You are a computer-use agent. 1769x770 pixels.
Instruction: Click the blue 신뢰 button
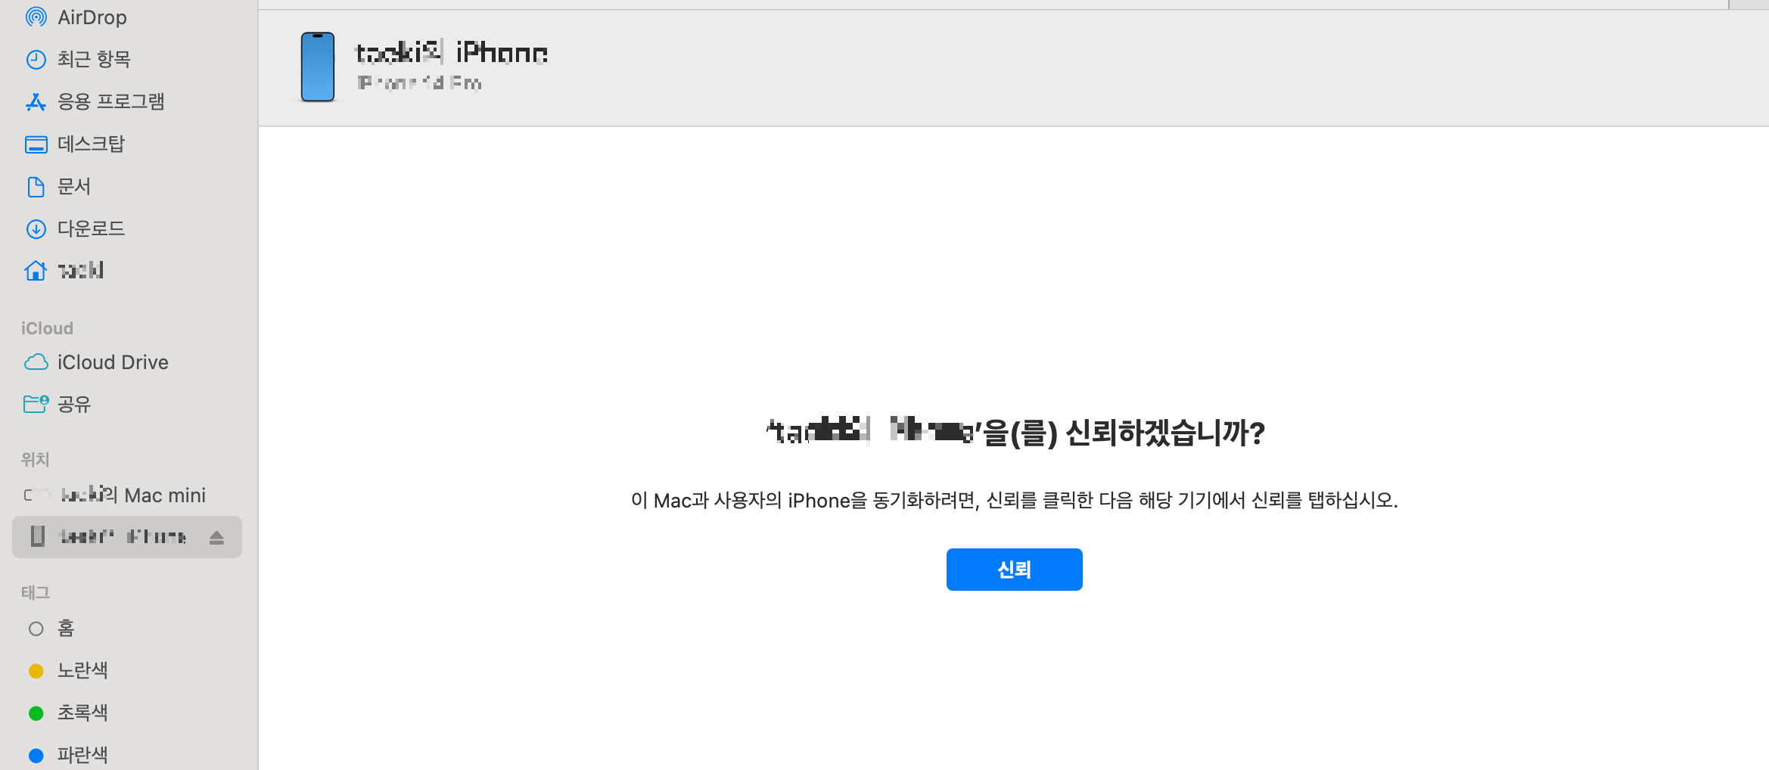pyautogui.click(x=1014, y=570)
